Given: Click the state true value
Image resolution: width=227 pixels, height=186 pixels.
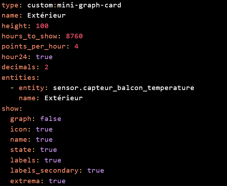Looking at the screenshot, I should 48,150.
